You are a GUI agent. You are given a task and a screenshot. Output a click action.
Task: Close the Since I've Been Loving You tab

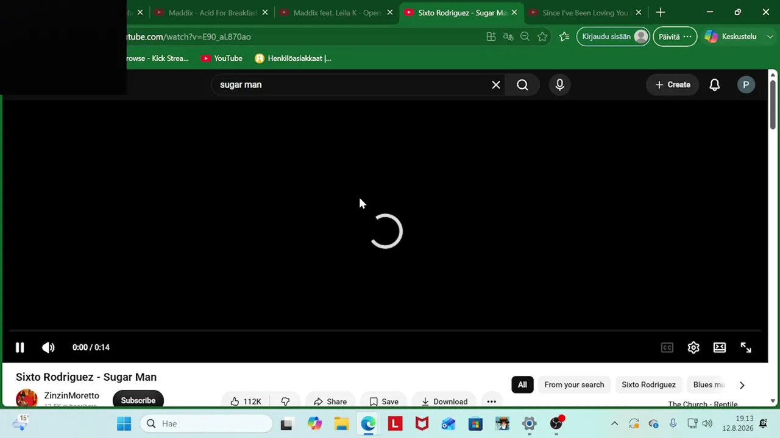point(639,12)
